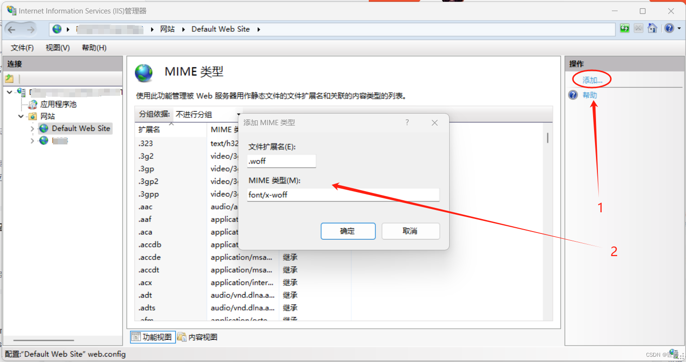Click the blue Help question icon in Actions

[573, 95]
